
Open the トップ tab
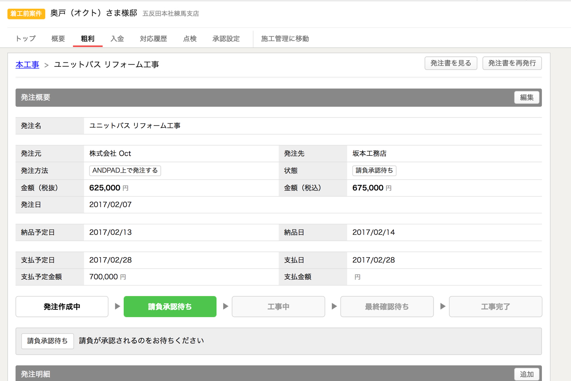(x=26, y=39)
